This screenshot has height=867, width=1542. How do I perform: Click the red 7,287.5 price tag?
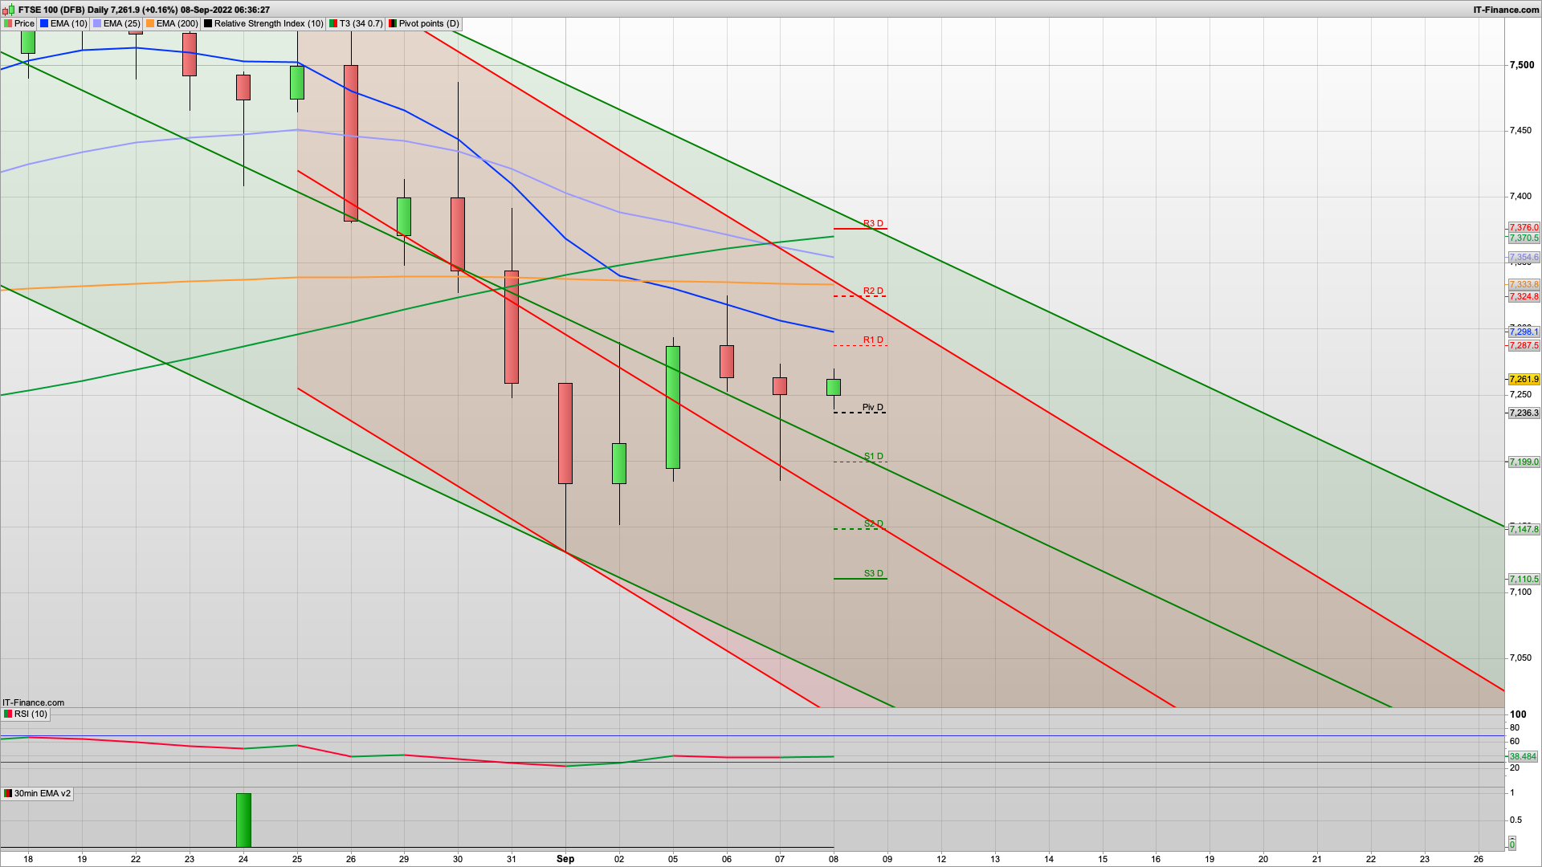click(1524, 345)
